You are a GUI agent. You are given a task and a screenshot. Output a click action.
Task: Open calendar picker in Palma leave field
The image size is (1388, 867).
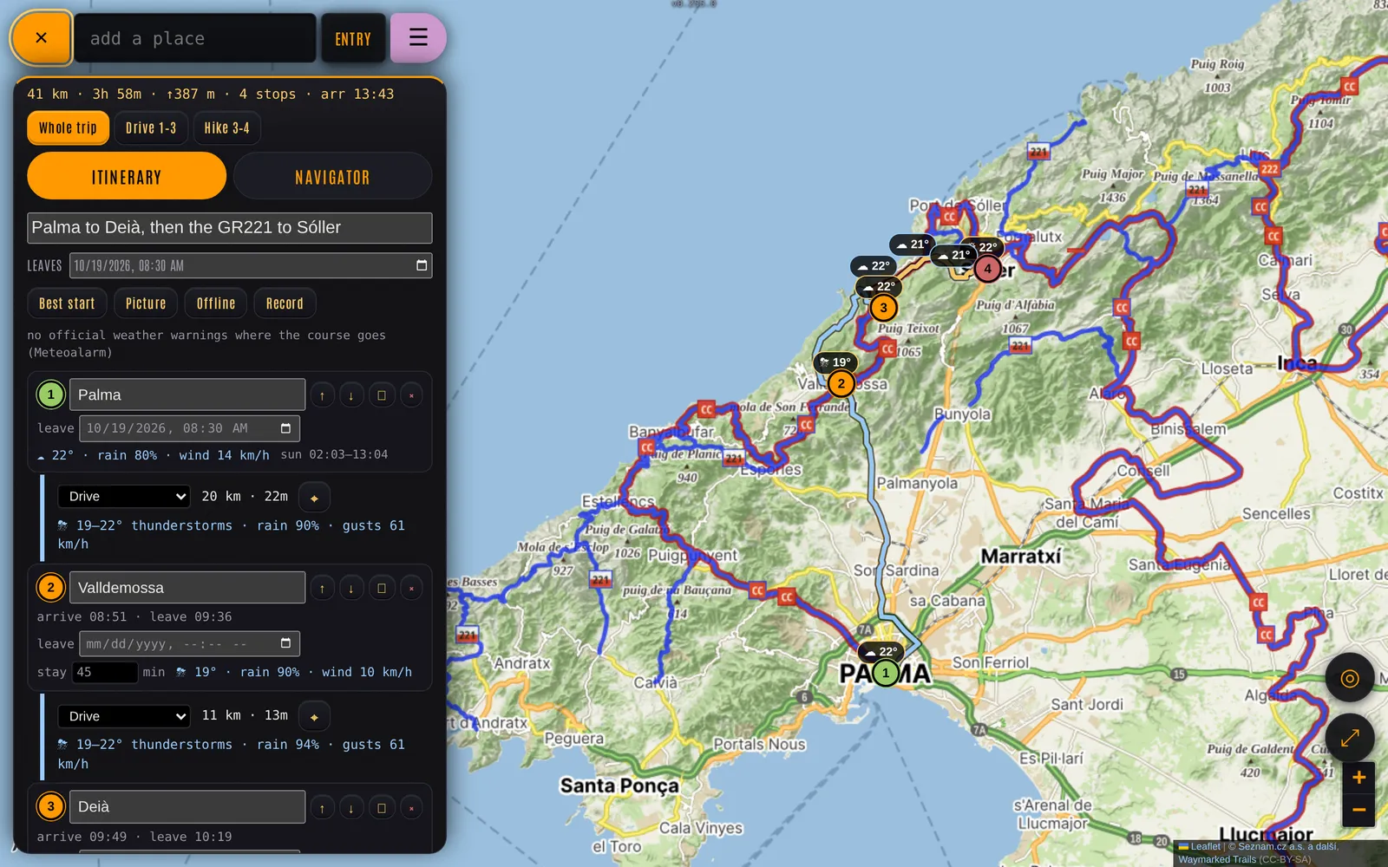coord(285,428)
